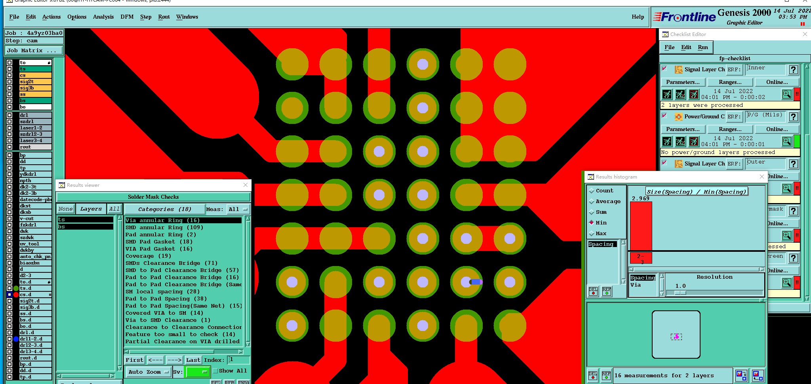811x384 pixels.
Task: Open results magnifier below mask check row
Action: pos(786,236)
